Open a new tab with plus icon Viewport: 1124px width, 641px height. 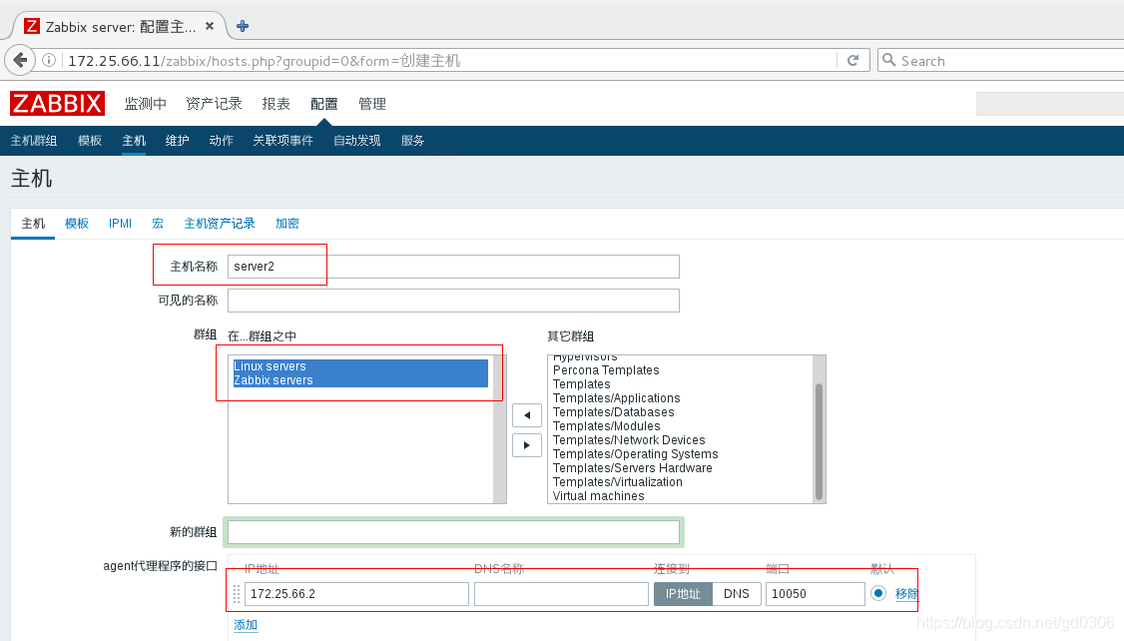coord(243,27)
